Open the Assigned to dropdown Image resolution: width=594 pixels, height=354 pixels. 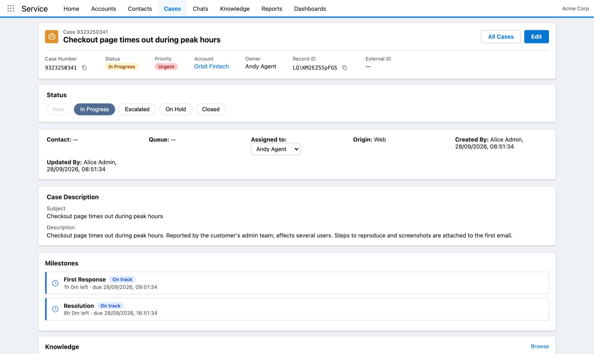[275, 149]
